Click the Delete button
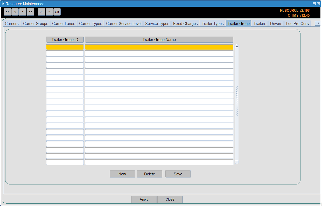This screenshot has height=206, width=322. [x=150, y=174]
